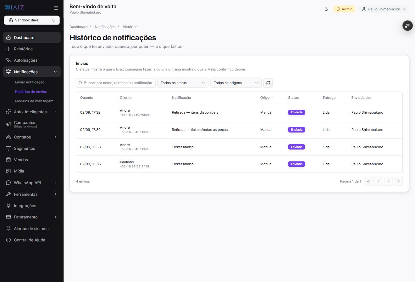Viewport: 415px width, 282px height.
Task: Click the Faturamento credit card icon
Action: point(8,217)
